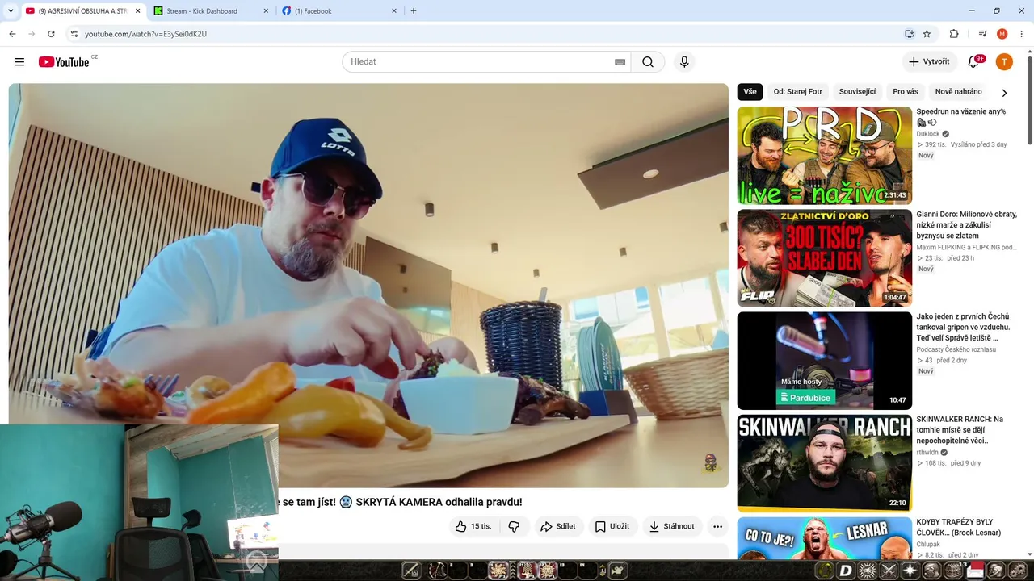Open the Pardubice podcast thumbnail
The image size is (1034, 581).
point(824,361)
